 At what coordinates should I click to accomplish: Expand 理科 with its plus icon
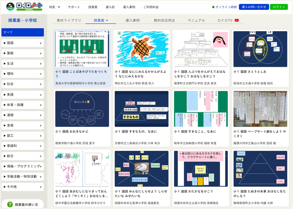pyautogui.click(x=41, y=74)
